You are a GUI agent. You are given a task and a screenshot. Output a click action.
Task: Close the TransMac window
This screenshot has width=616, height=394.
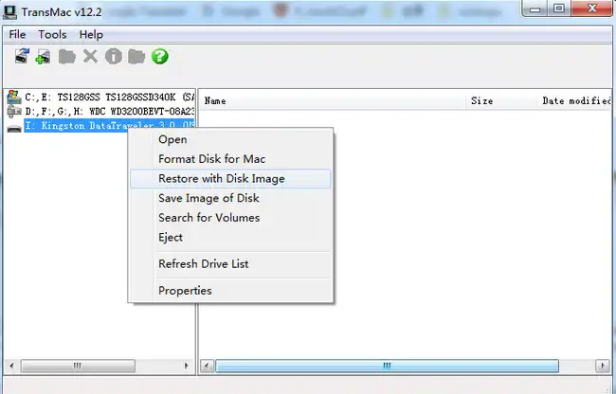coord(592,9)
